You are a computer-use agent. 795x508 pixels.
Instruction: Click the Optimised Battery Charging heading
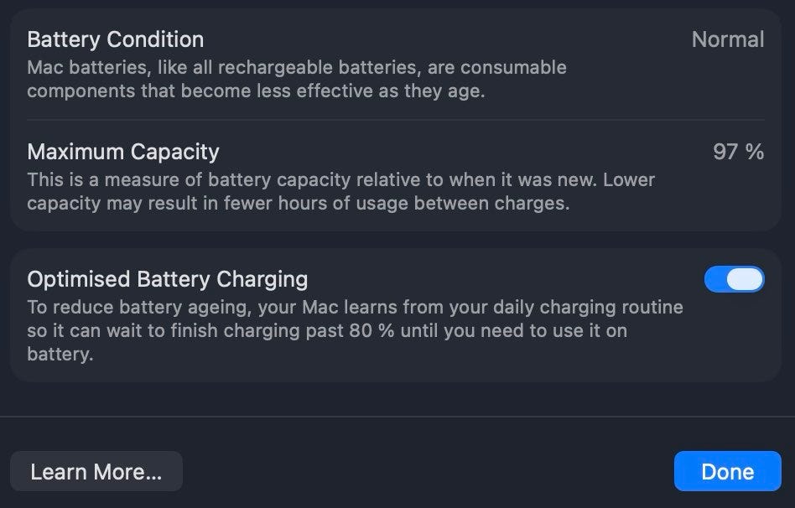[167, 279]
